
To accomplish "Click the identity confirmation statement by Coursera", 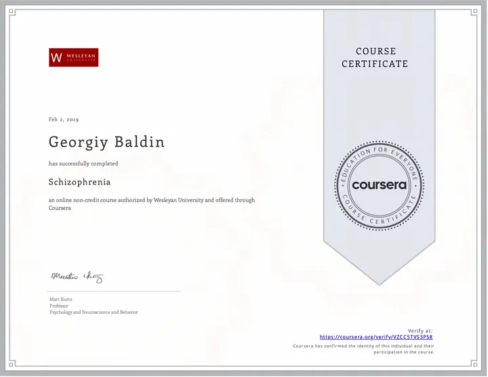I will 363,349.
